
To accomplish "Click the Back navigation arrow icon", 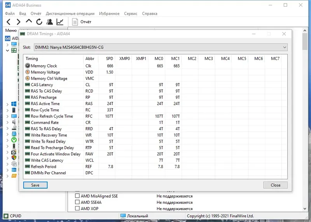I will click(9, 22).
